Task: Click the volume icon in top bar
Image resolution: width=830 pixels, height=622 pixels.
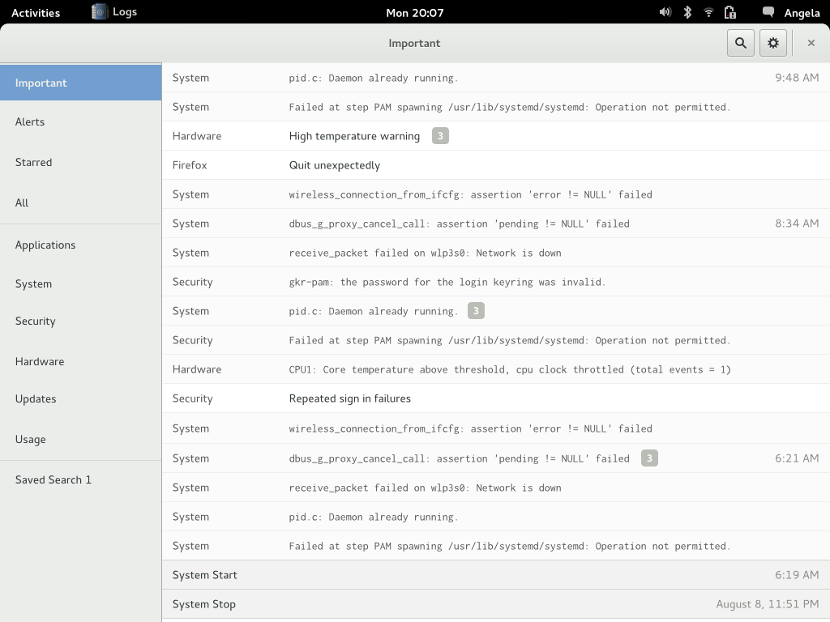Action: [x=665, y=12]
